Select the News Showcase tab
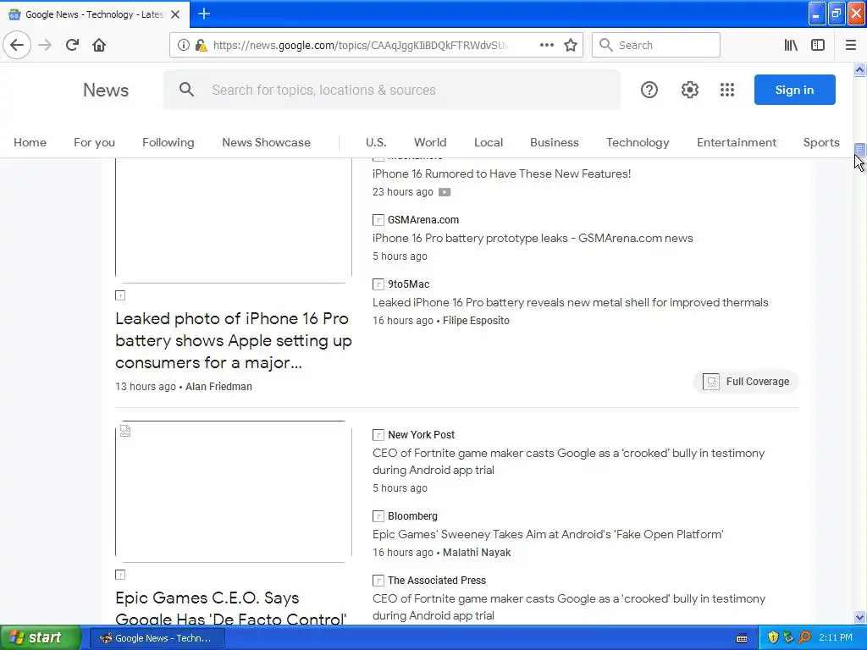Viewport: 867px width, 650px height. (x=266, y=142)
